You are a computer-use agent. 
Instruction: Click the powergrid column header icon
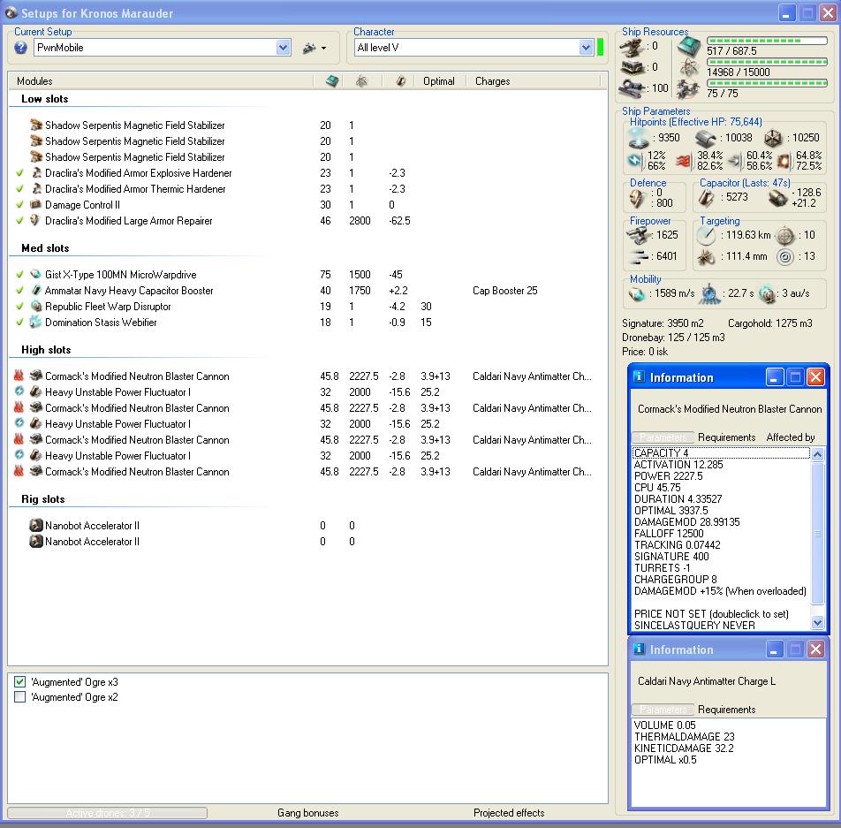361,81
